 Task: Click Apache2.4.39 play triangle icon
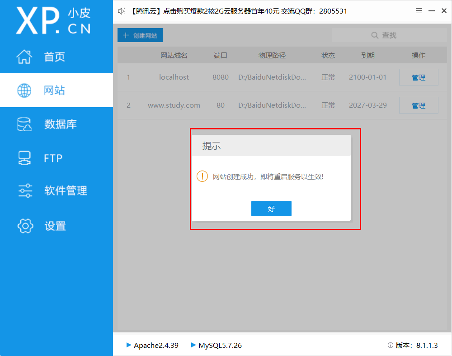(129, 345)
